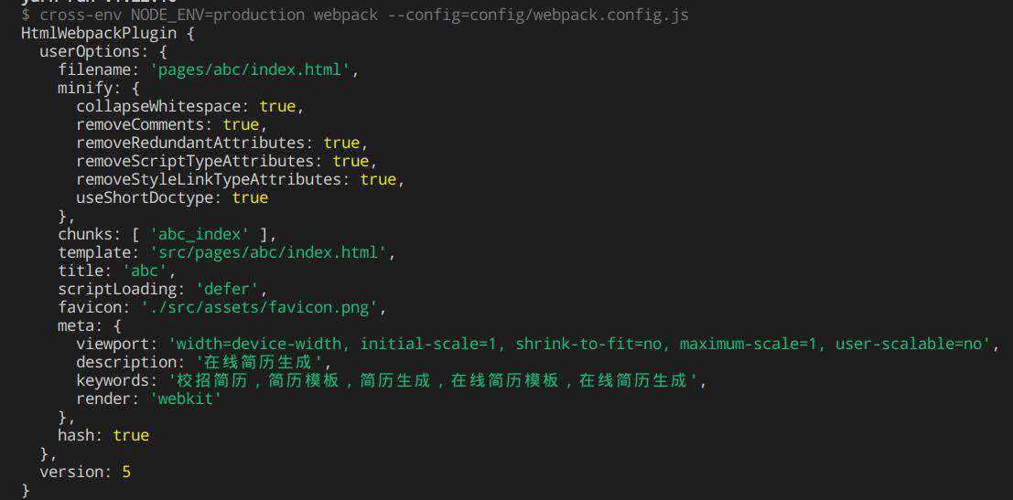Click the meta opening brace line
Viewport: 1013px width, 500px height.
(90, 325)
